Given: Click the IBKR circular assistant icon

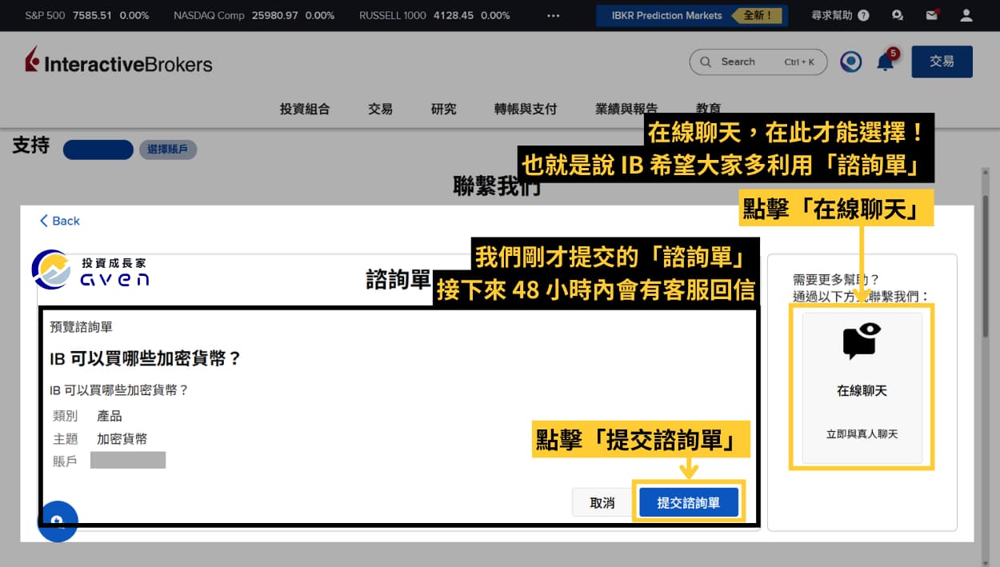Looking at the screenshot, I should coord(850,62).
